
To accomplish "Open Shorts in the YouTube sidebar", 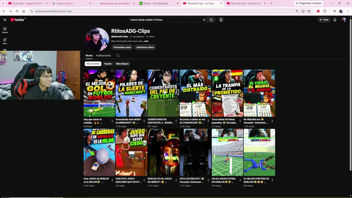I will [x=5, y=41].
